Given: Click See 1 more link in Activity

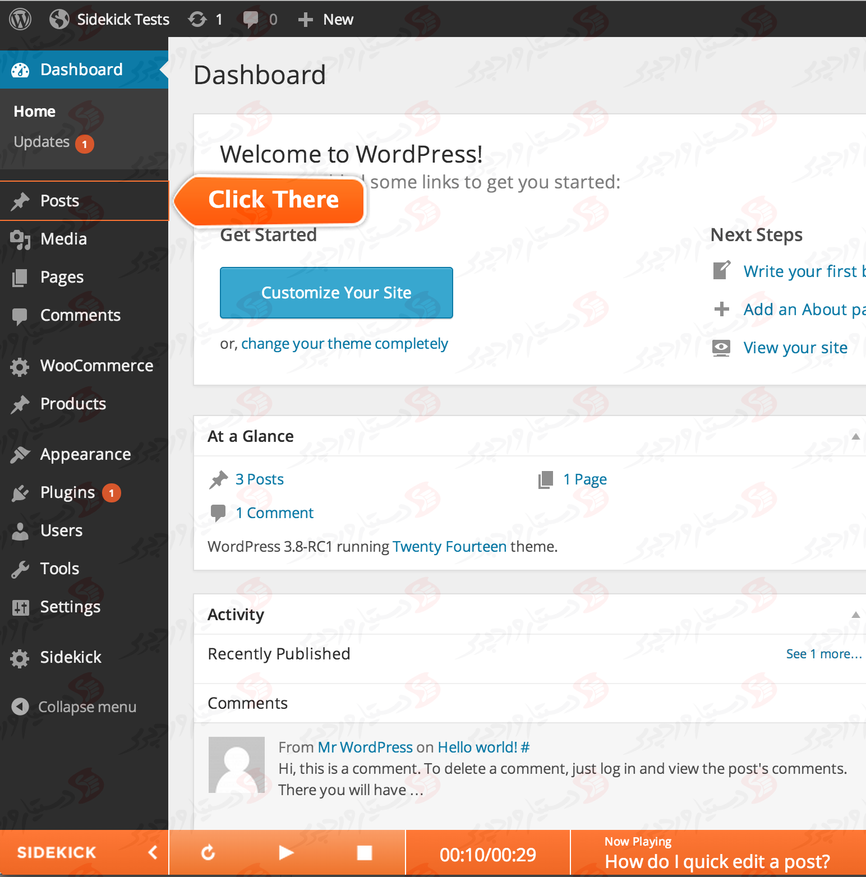Looking at the screenshot, I should [823, 654].
